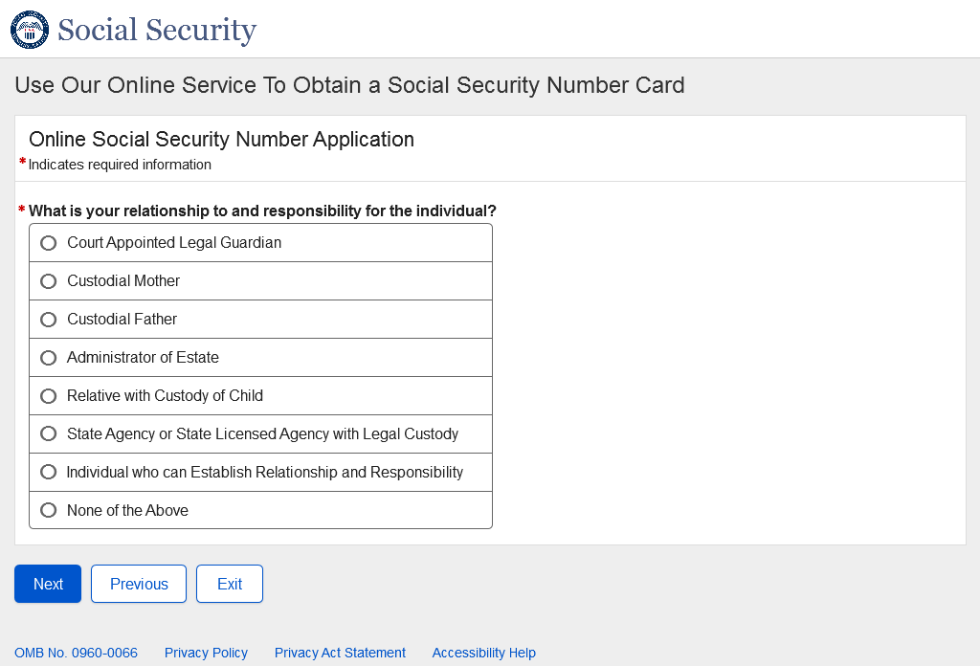Screen dimensions: 980x666
Task: Select Court Appointed Legal Guardian option
Action: 49,243
